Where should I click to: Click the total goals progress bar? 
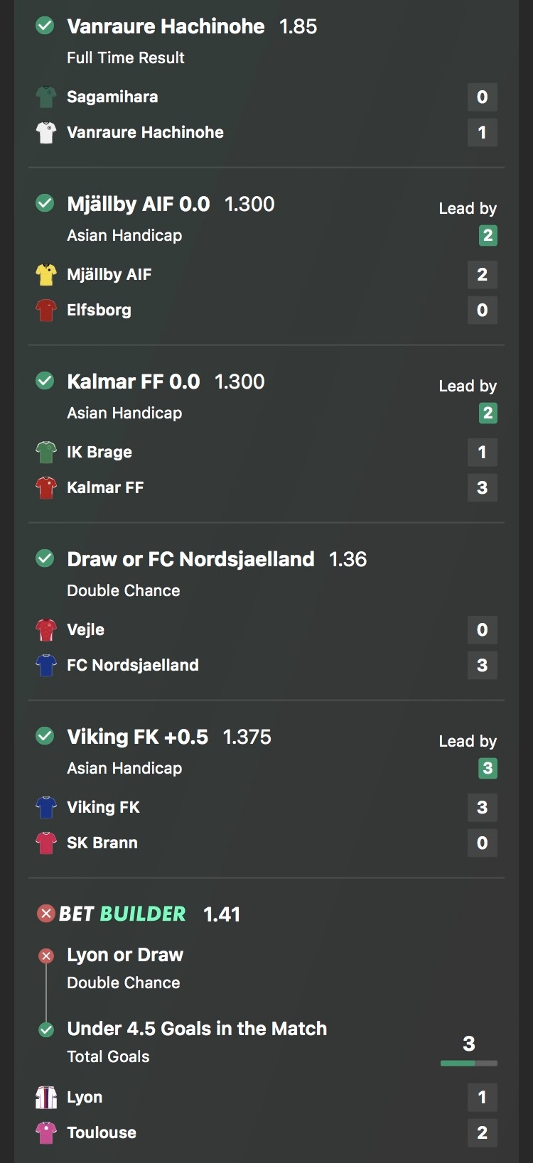468,1064
